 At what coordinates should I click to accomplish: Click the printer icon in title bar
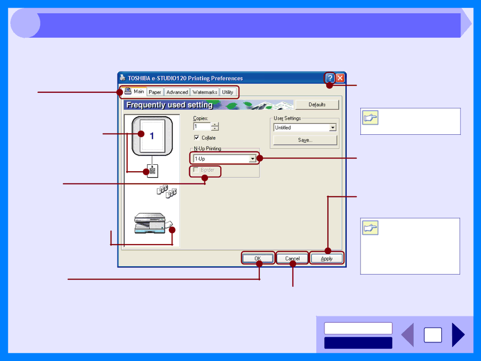coord(123,78)
